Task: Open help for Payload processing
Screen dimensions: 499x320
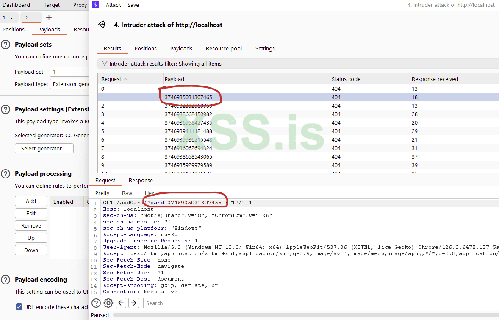Action: tap(6, 174)
